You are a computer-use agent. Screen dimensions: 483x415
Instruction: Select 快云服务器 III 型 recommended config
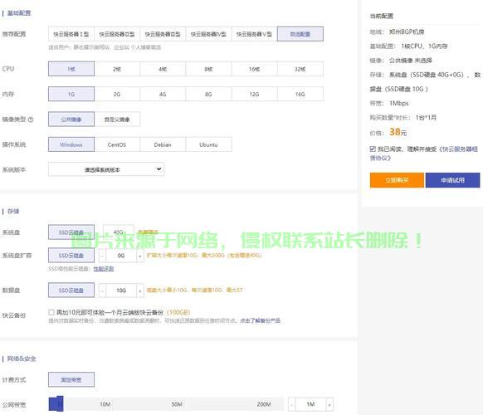(x=163, y=34)
